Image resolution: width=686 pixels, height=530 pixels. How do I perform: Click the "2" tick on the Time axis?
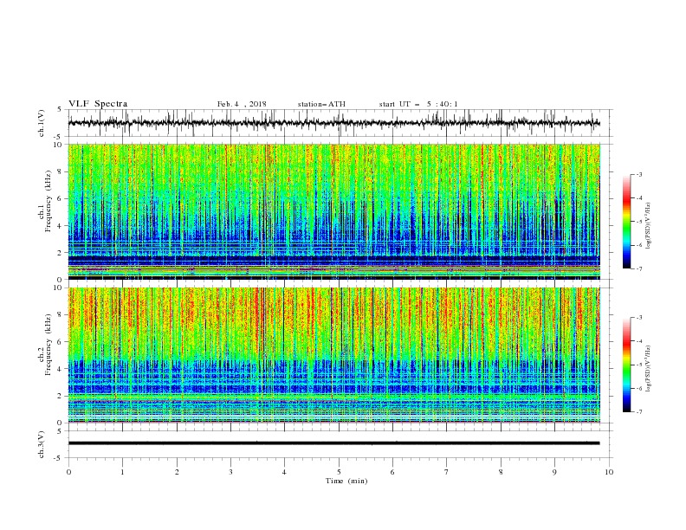click(x=177, y=472)
